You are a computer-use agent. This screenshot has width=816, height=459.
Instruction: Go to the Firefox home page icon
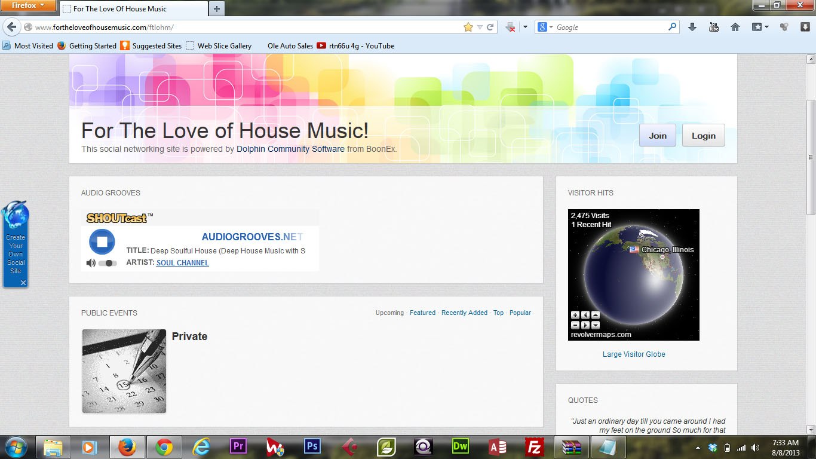click(x=735, y=27)
